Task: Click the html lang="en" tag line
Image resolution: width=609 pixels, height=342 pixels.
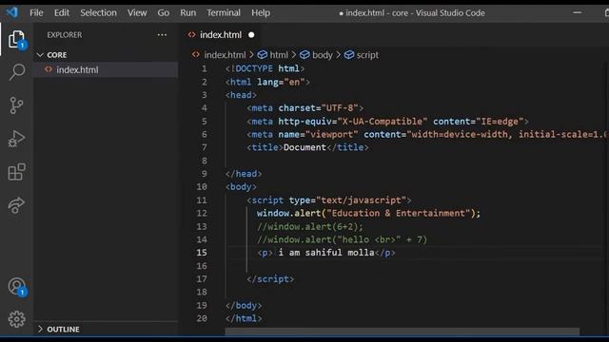Action: pyautogui.click(x=267, y=82)
